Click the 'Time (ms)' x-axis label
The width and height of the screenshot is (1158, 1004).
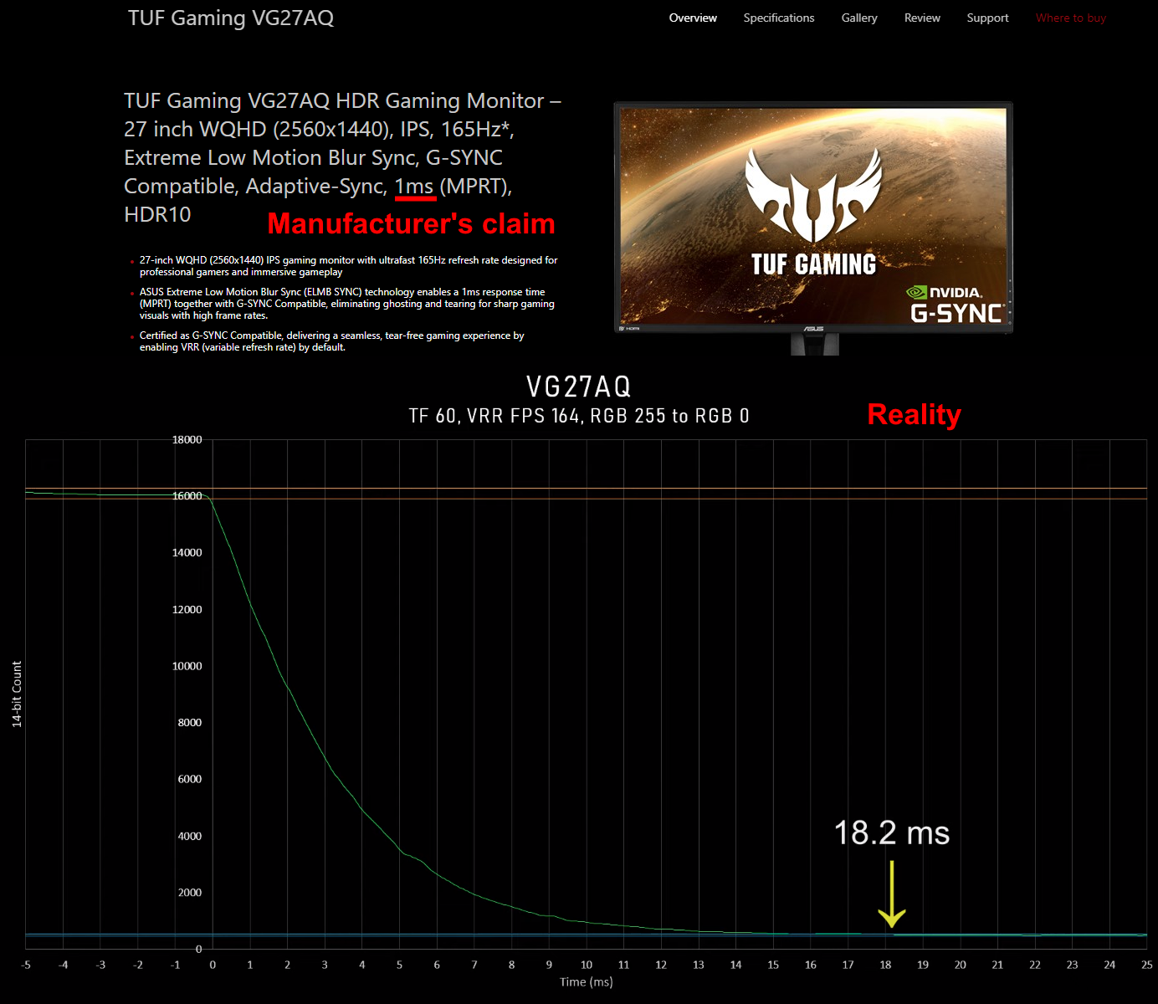tap(587, 982)
